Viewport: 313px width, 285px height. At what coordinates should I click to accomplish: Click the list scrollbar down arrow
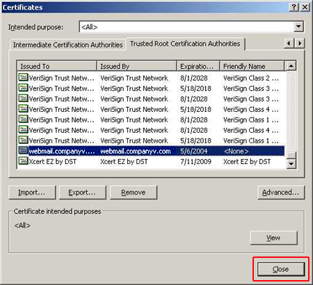pyautogui.click(x=291, y=164)
